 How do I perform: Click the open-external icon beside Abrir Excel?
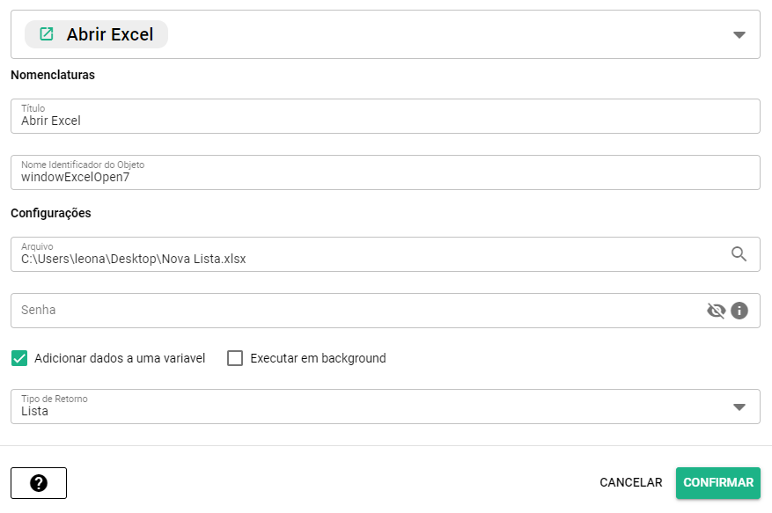[x=47, y=34]
